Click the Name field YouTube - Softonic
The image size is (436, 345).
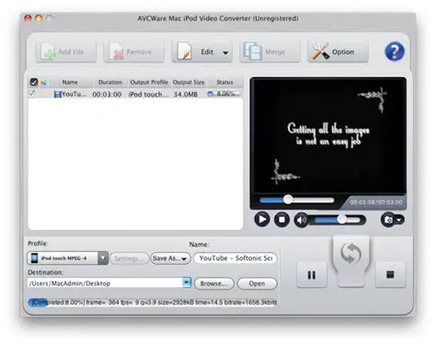[235, 259]
